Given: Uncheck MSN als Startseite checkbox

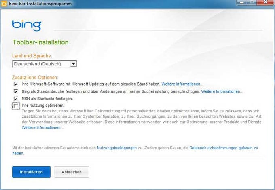Looking at the screenshot, I should [x=16, y=99].
